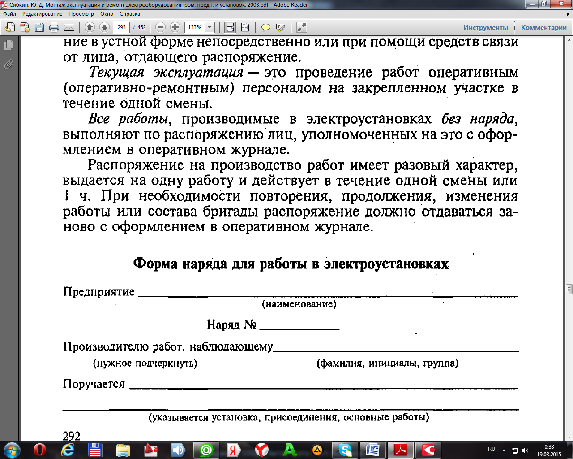Click caption (фамилия, инициалы, группа)
This screenshot has width=573, height=459.
[x=388, y=363]
